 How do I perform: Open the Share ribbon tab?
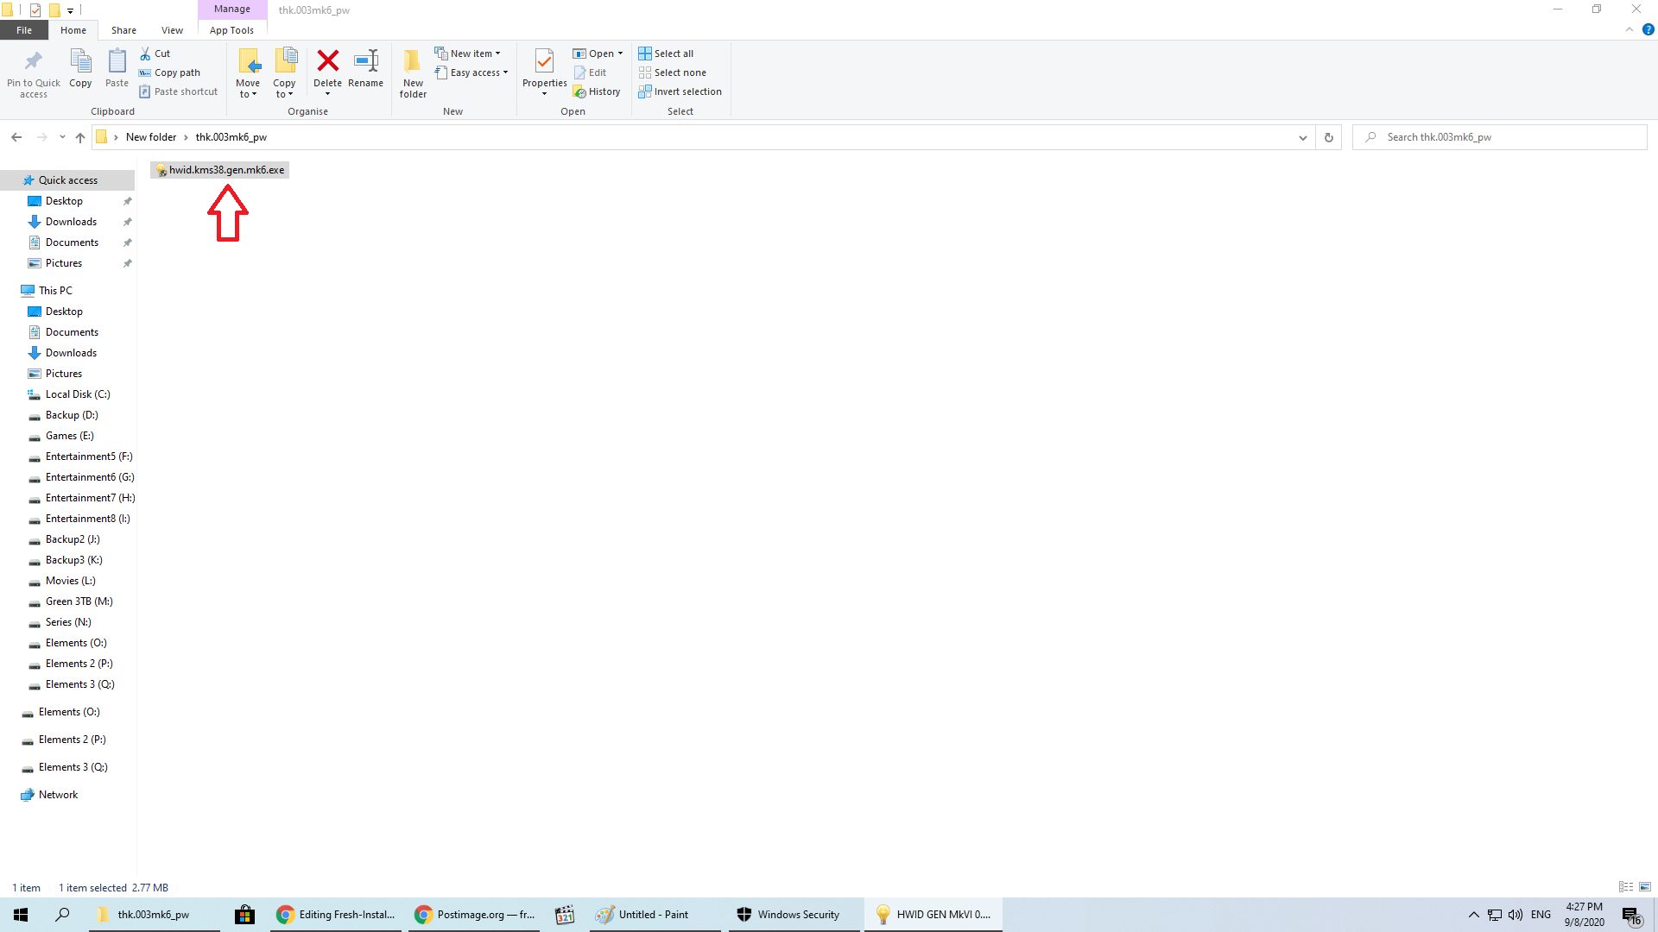point(123,30)
